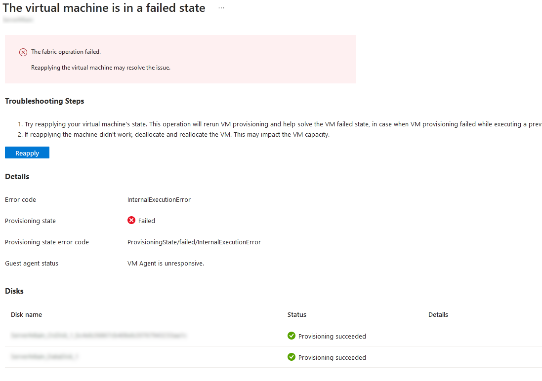
Task: Click the green success icon on the second disk
Action: [291, 357]
